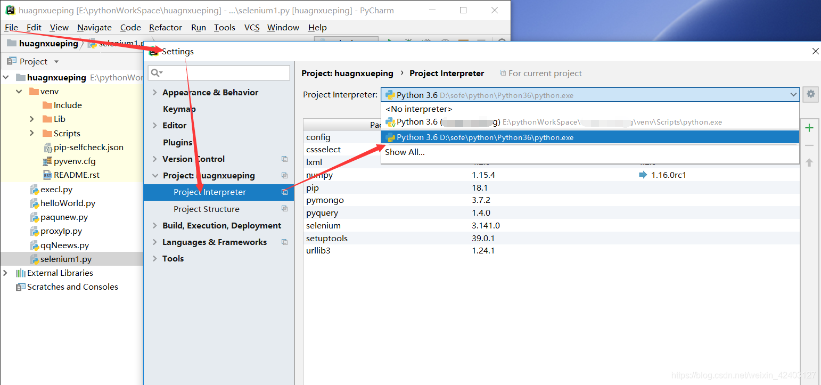
Task: Expand Build, Execution, Deployment arrow
Action: pos(155,225)
